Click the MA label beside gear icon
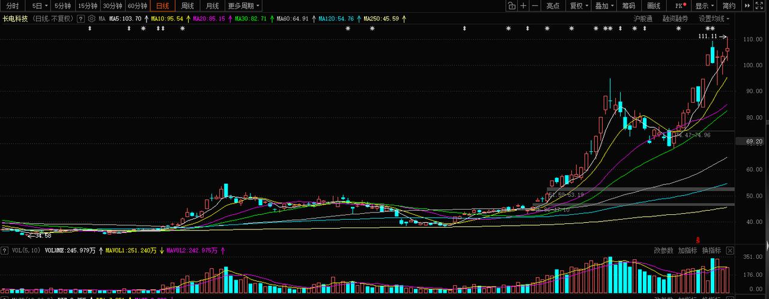Image resolution: width=769 pixels, height=299 pixels. pyautogui.click(x=102, y=19)
